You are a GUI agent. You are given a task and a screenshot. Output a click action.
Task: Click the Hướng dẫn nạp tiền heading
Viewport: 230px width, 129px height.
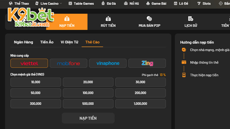(197, 42)
